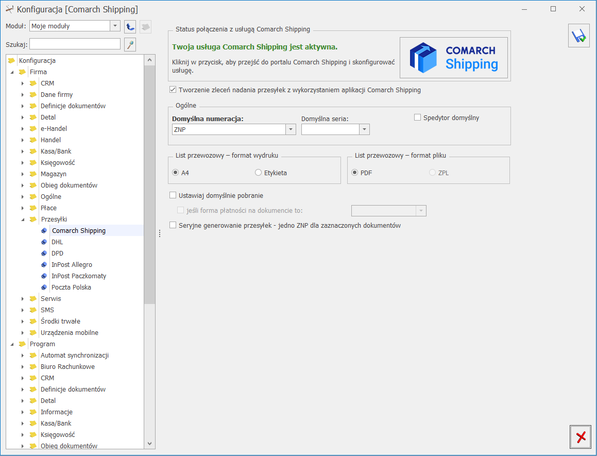Click the disabled grey icon next to back arrow

click(x=145, y=26)
